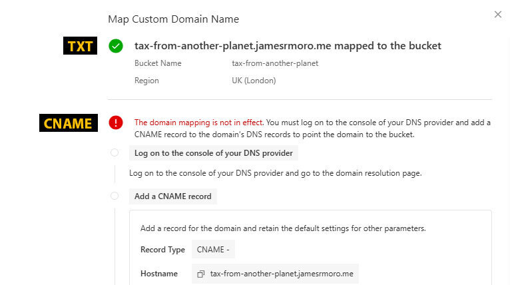
Task: Click the green success checkmark icon
Action: [x=116, y=46]
